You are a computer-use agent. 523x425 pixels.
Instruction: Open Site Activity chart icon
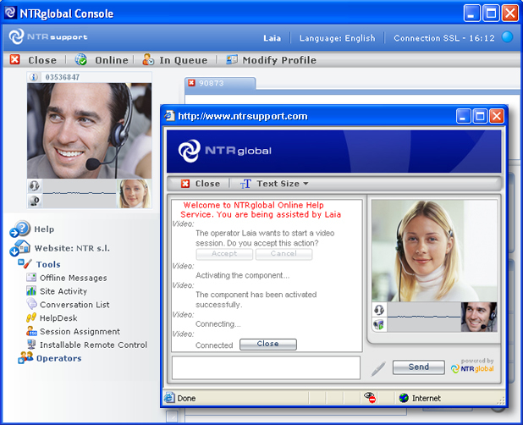coord(31,291)
